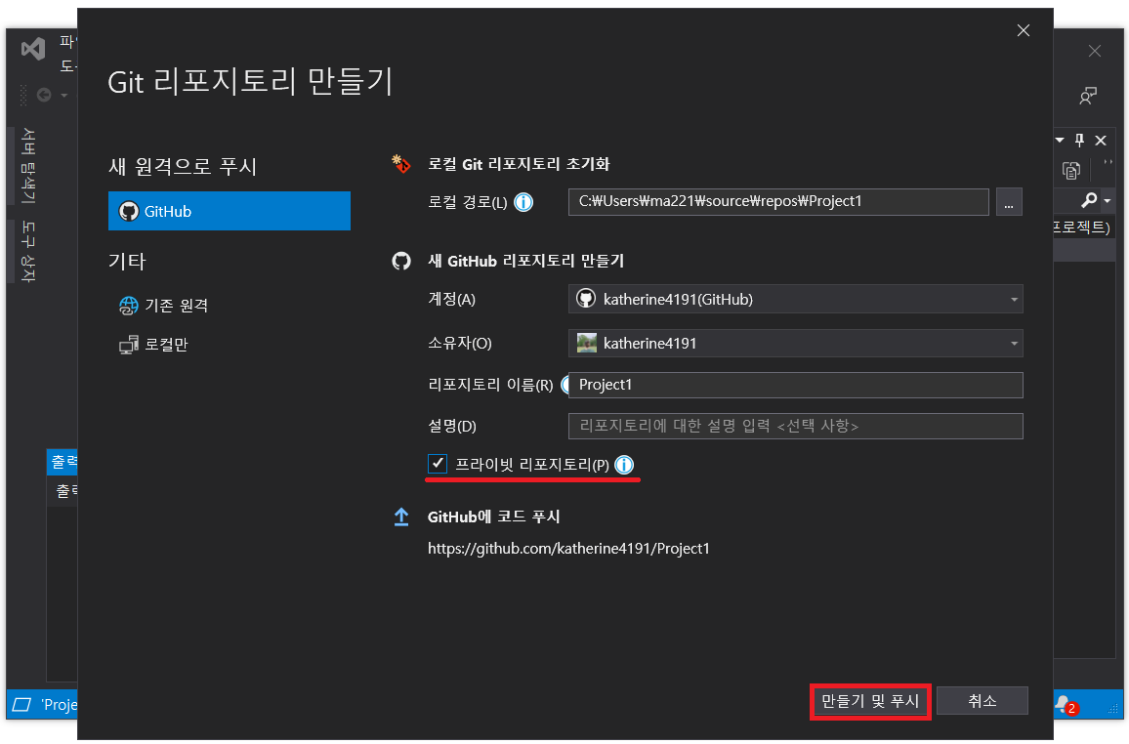Edit the repository name field Project1
Screen dimensions: 1129x744
click(x=796, y=385)
